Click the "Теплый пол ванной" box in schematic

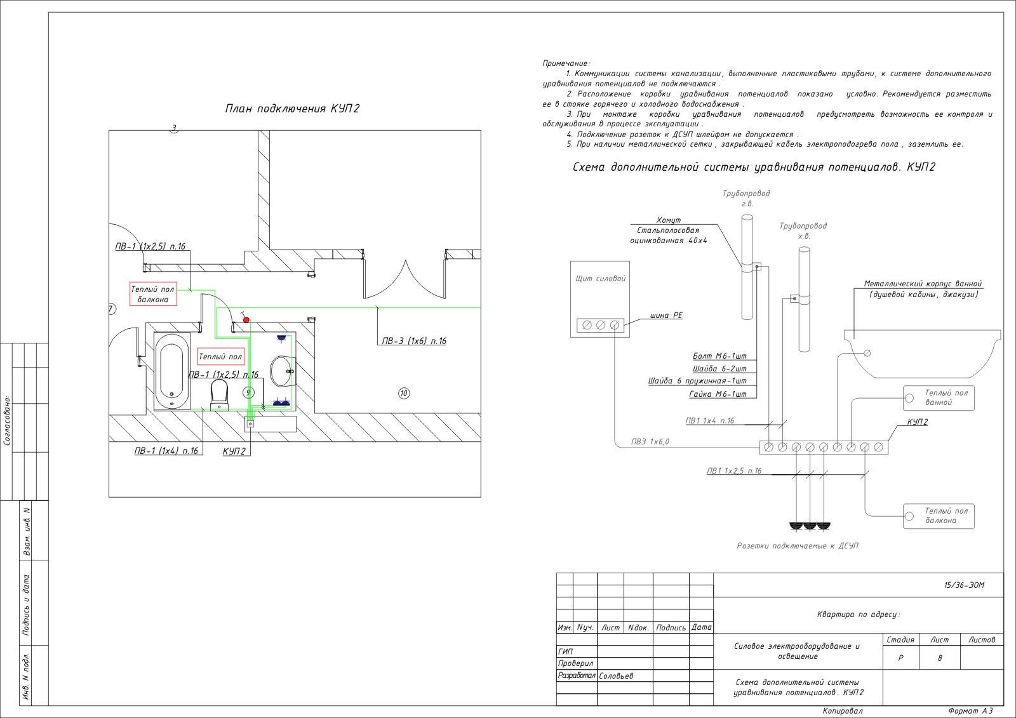939,397
